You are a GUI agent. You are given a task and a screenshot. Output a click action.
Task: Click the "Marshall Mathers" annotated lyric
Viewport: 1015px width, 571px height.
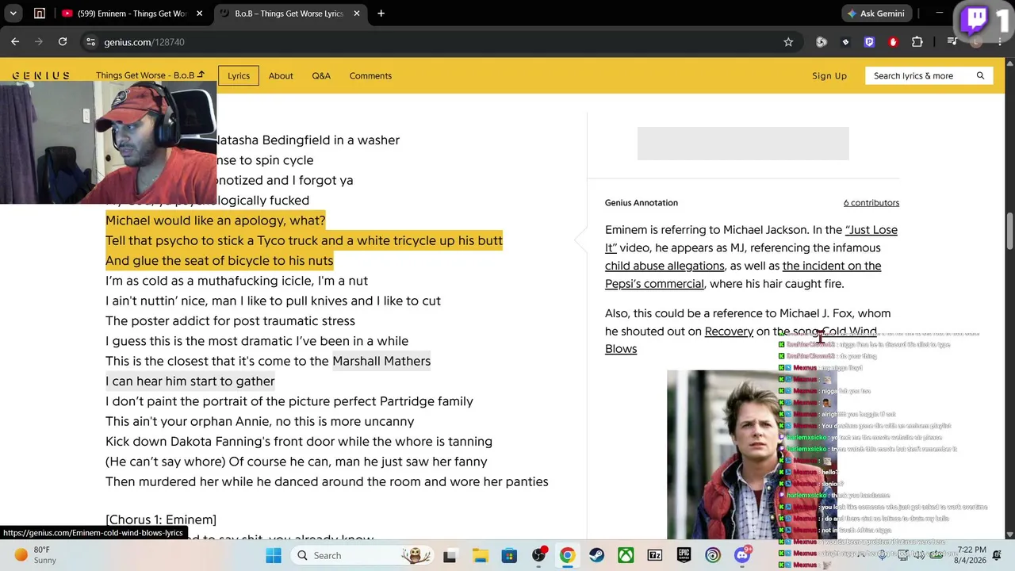[x=381, y=361]
